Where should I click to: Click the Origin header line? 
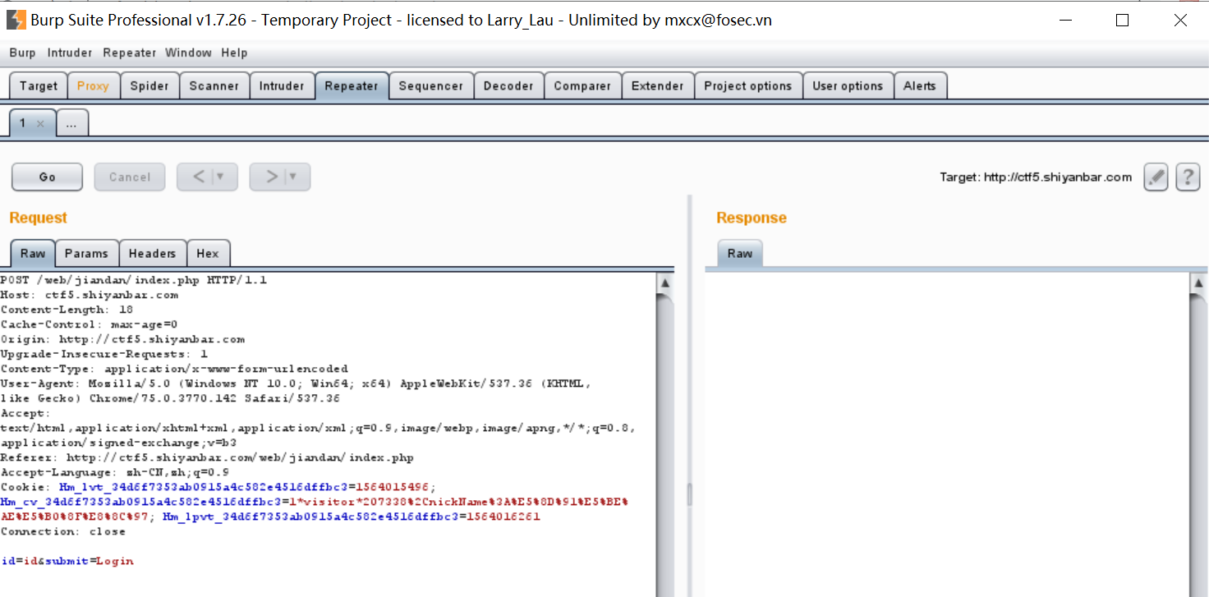pyautogui.click(x=122, y=339)
